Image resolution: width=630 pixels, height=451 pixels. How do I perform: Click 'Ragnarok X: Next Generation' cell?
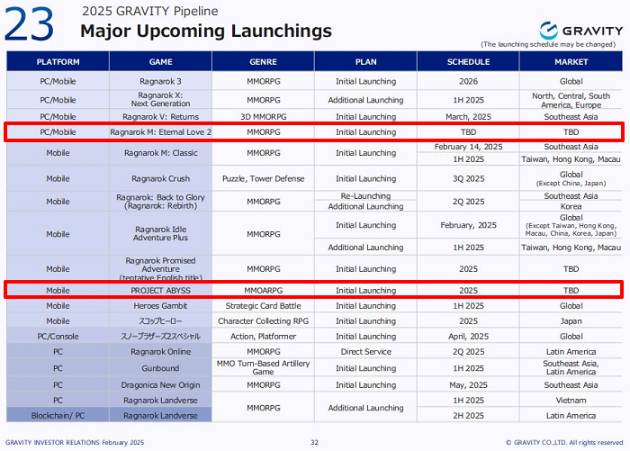pyautogui.click(x=161, y=100)
